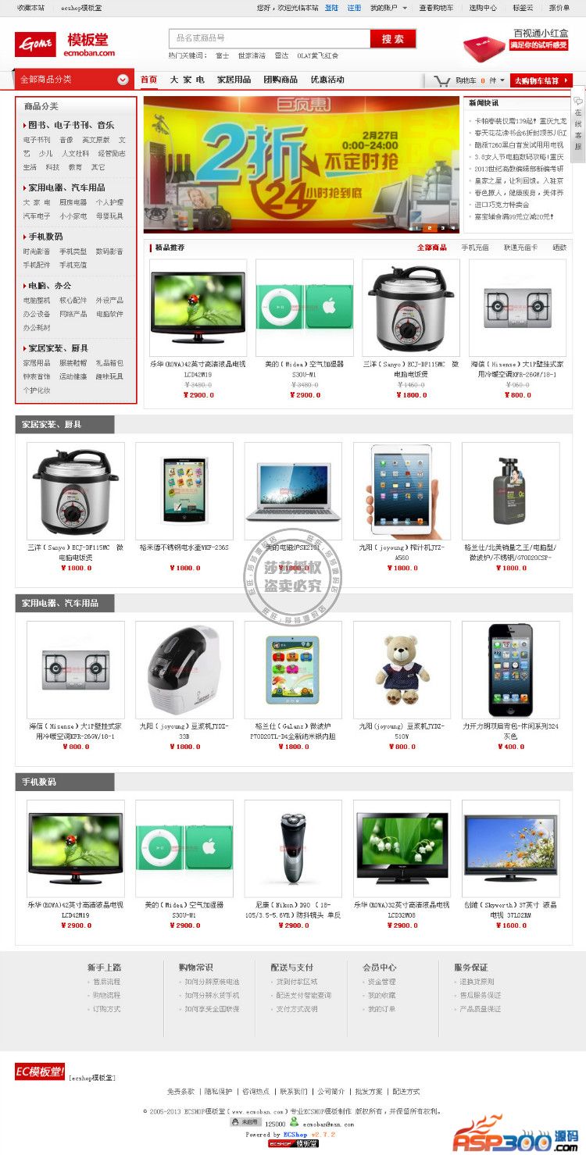Switch to slide 4 of banner
586x1155 pixels.
[x=454, y=228]
